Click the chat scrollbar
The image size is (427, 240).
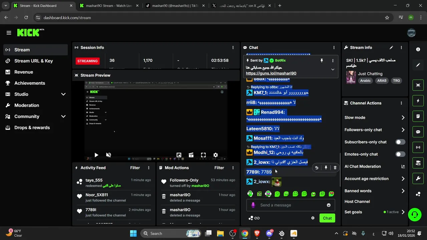tap(340, 169)
